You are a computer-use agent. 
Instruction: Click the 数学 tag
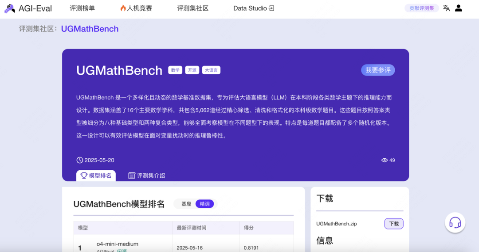pyautogui.click(x=175, y=70)
